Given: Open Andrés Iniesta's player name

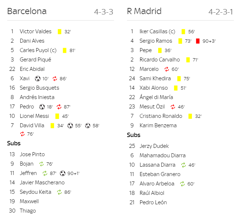Looking at the screenshot, I should tap(37, 97).
